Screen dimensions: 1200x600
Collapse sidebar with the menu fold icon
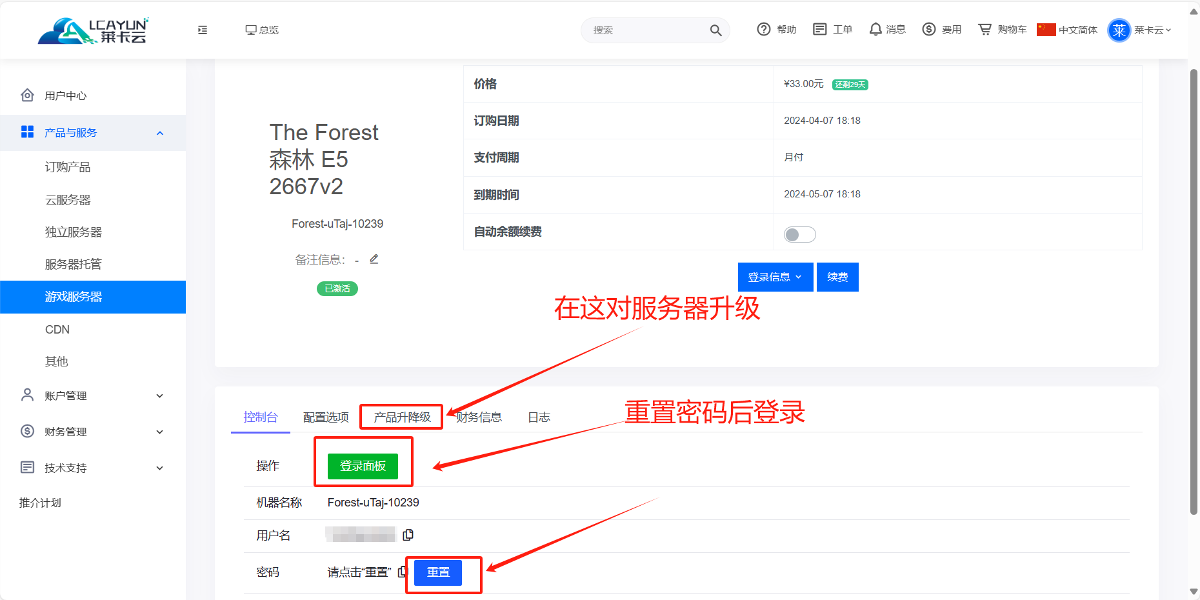coord(203,30)
